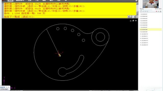This screenshot has width=163, height=91.
Task: Click the help icon at top right of ribbon
Action: tap(137, 1)
